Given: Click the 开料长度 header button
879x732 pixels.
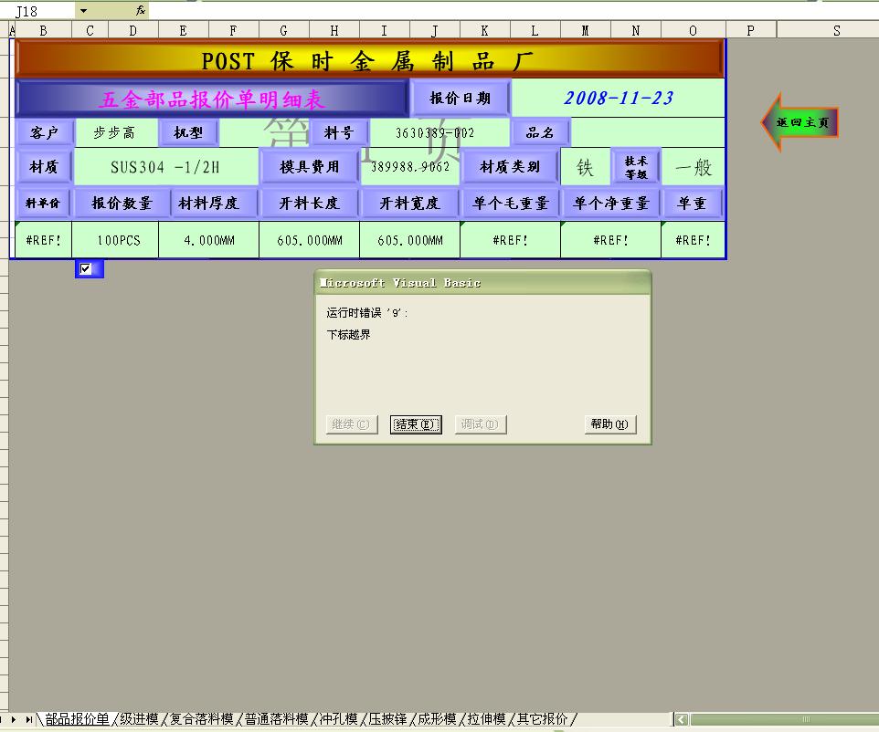Looking at the screenshot, I should [310, 203].
